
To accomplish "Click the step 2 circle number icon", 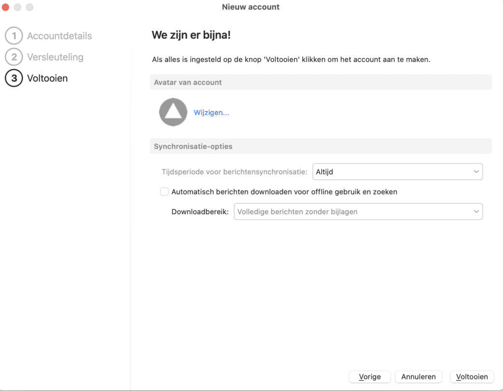I will tap(14, 57).
